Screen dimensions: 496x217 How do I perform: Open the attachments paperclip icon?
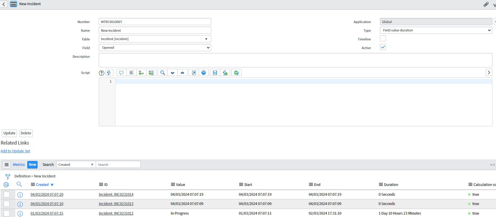point(486,4)
